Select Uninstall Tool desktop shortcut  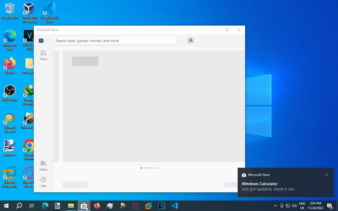[x=27, y=121]
